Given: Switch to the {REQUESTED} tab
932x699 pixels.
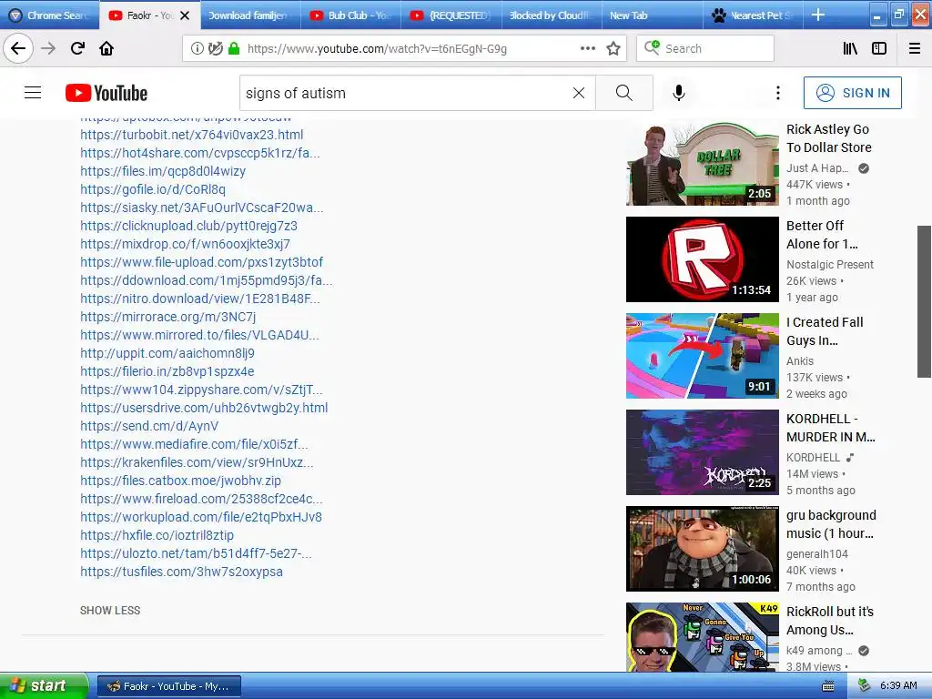Looking at the screenshot, I should 451,15.
